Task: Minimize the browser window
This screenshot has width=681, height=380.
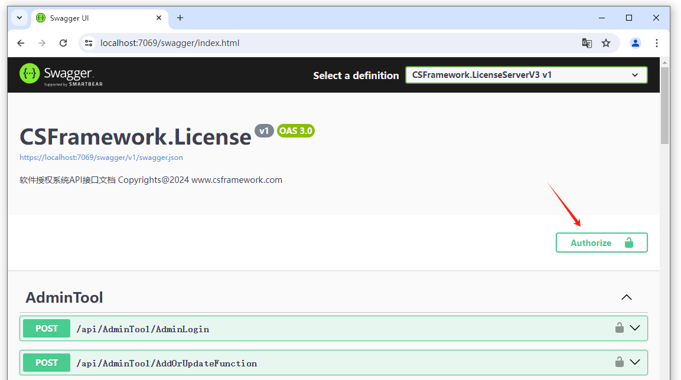Action: pyautogui.click(x=602, y=18)
